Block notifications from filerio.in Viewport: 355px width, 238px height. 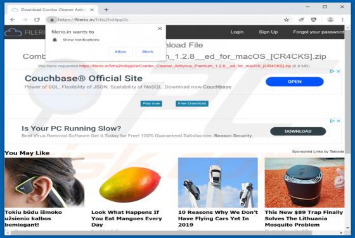click(x=148, y=52)
